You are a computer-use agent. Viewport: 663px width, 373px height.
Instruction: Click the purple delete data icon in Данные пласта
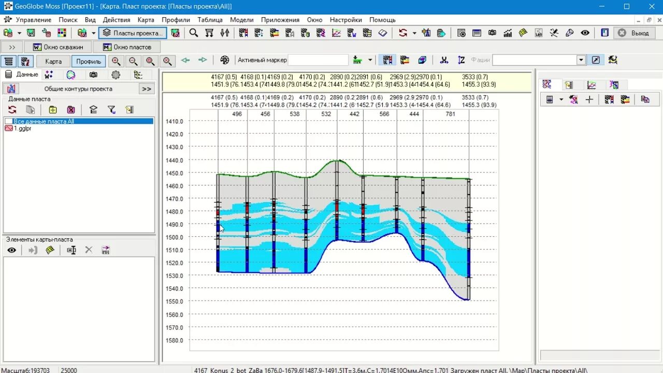coord(71,109)
